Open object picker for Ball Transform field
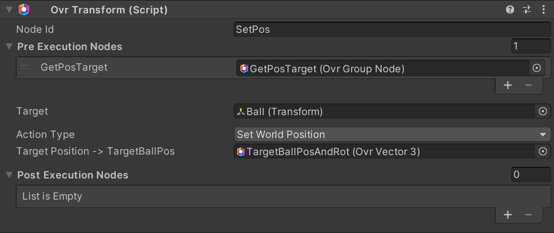This screenshot has width=554, height=233. click(x=543, y=111)
